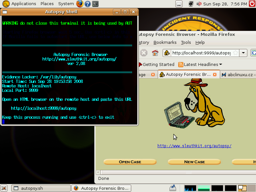Open the Latest Headlines feed bookmark
Viewport: 256px width, 192px height.
200,65
